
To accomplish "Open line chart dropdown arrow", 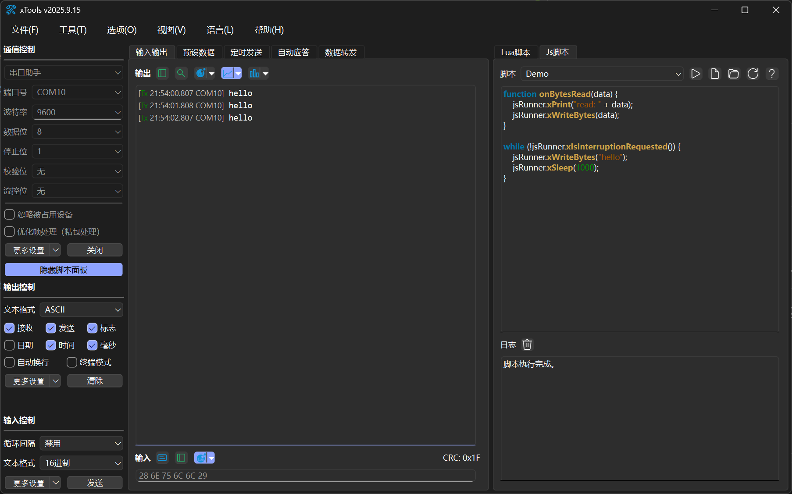I will coord(238,74).
